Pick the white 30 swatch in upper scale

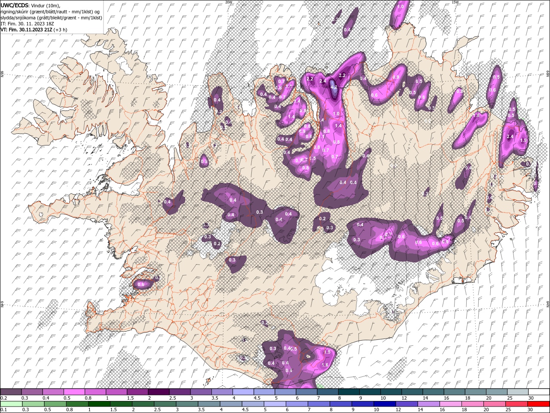(x=538, y=392)
